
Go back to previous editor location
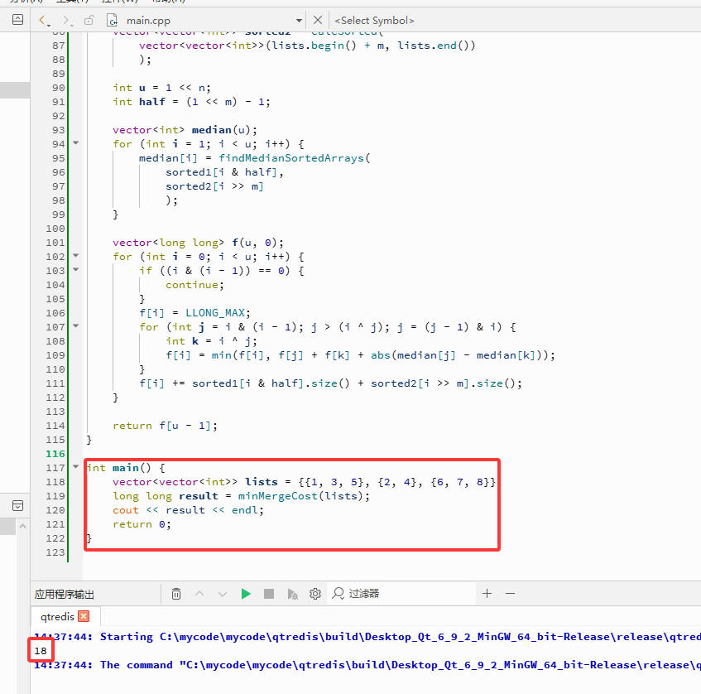[x=43, y=20]
